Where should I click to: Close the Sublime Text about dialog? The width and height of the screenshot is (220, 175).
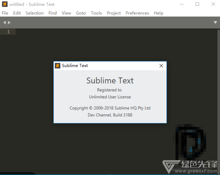(161, 66)
